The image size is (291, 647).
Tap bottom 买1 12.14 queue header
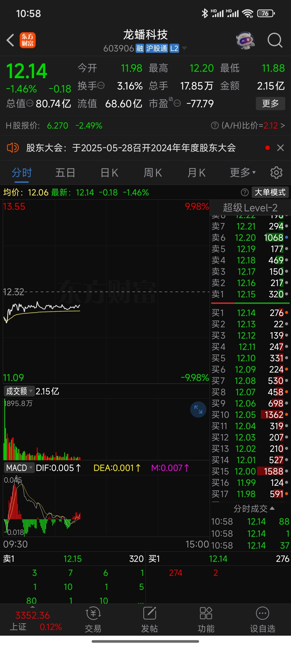coord(218,559)
